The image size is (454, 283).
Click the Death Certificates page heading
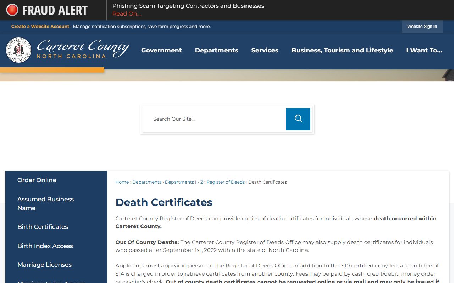tap(164, 202)
